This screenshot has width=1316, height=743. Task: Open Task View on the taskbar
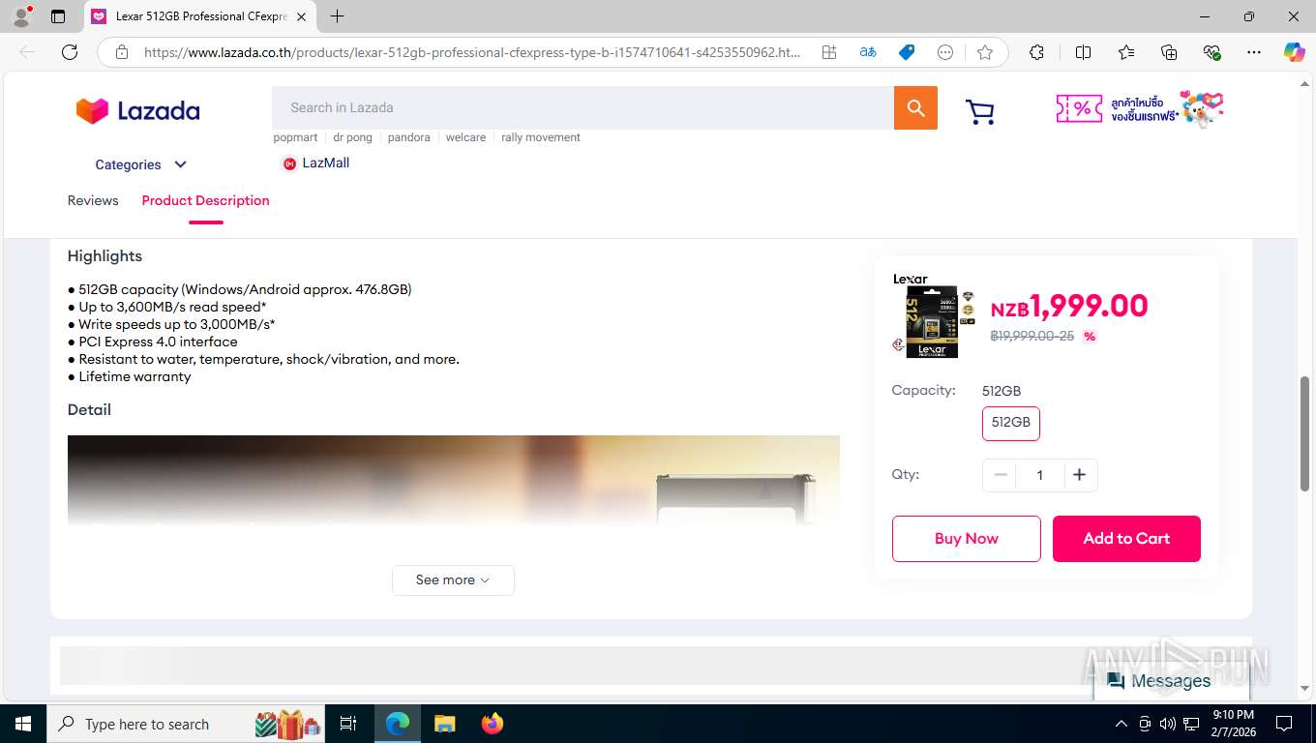click(x=348, y=724)
